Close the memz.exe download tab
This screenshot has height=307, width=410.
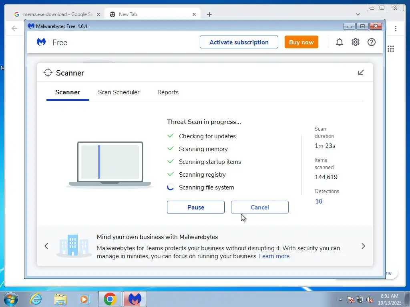[x=98, y=14]
